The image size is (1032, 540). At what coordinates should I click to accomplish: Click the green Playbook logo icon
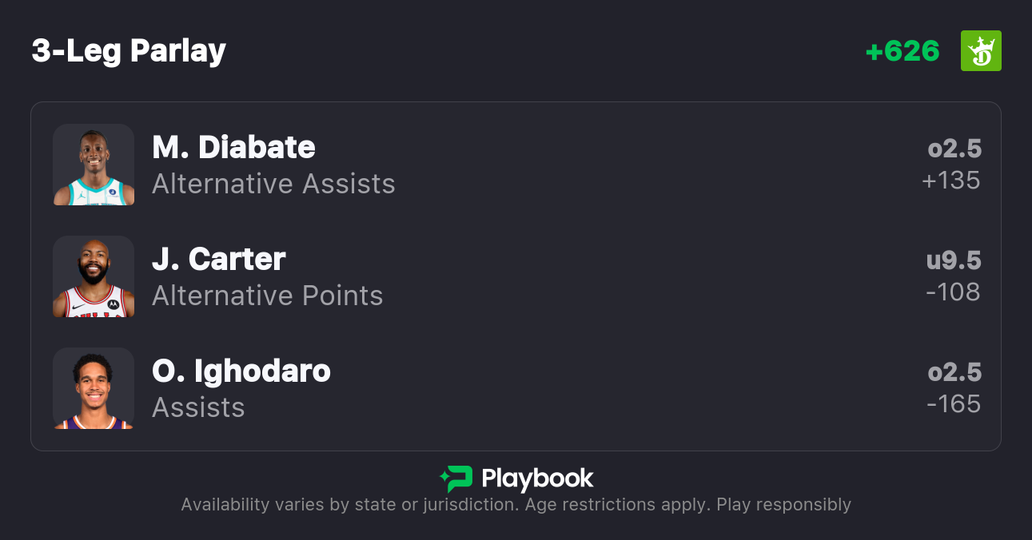tap(456, 478)
